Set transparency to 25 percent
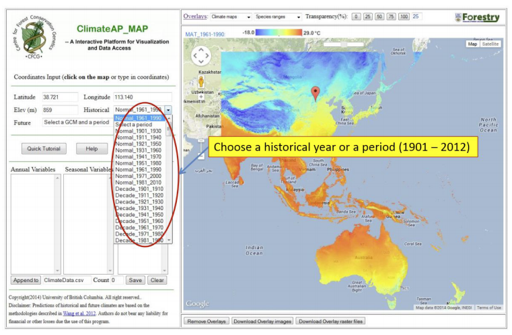Screen dimensions: 512x335 tap(367, 17)
